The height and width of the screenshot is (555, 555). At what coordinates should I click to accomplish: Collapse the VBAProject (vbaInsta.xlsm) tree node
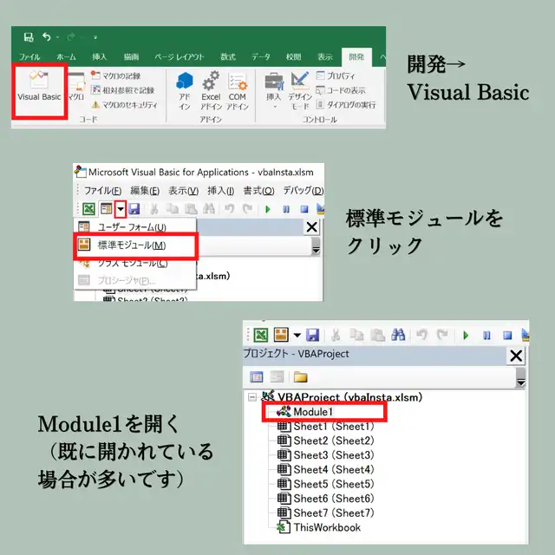point(252,398)
